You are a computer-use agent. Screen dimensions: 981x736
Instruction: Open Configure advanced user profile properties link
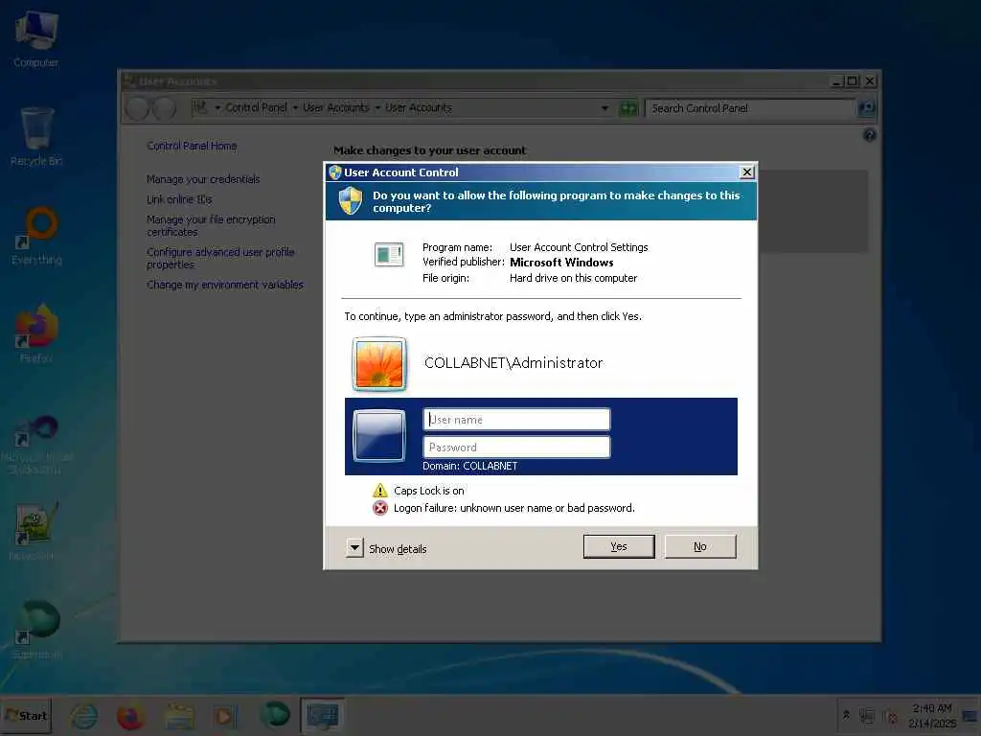(220, 258)
